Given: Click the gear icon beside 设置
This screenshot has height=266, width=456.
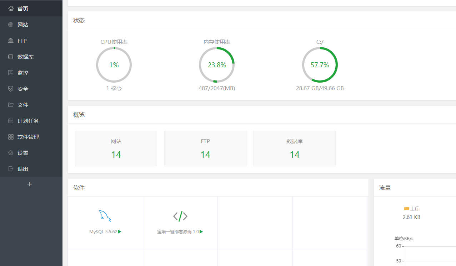Looking at the screenshot, I should click(x=11, y=153).
